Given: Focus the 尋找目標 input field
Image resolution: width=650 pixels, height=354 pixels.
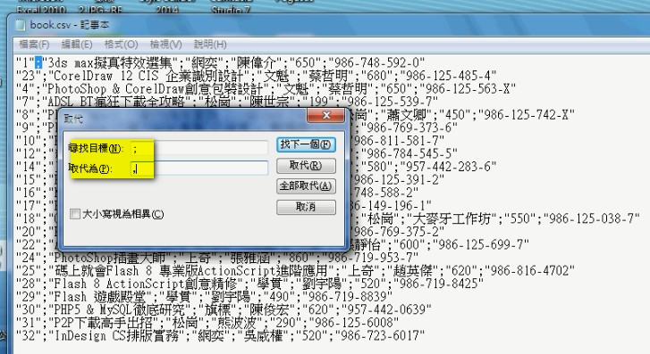Looking at the screenshot, I should pyautogui.click(x=199, y=148).
